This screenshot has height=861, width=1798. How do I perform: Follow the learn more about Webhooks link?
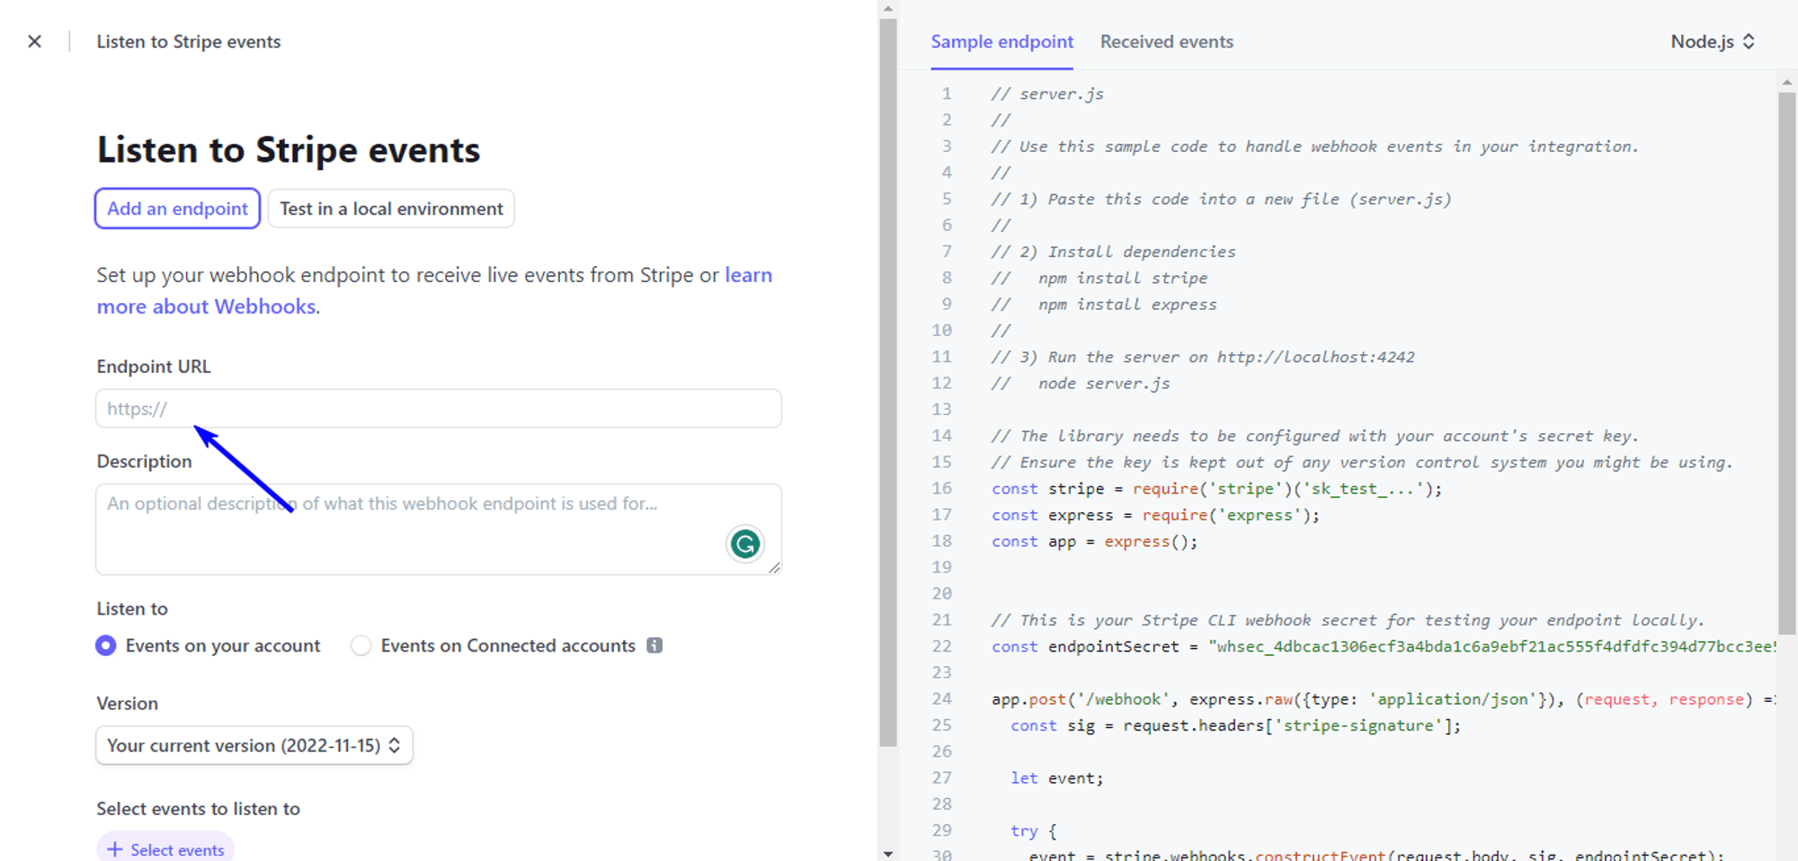tap(206, 306)
